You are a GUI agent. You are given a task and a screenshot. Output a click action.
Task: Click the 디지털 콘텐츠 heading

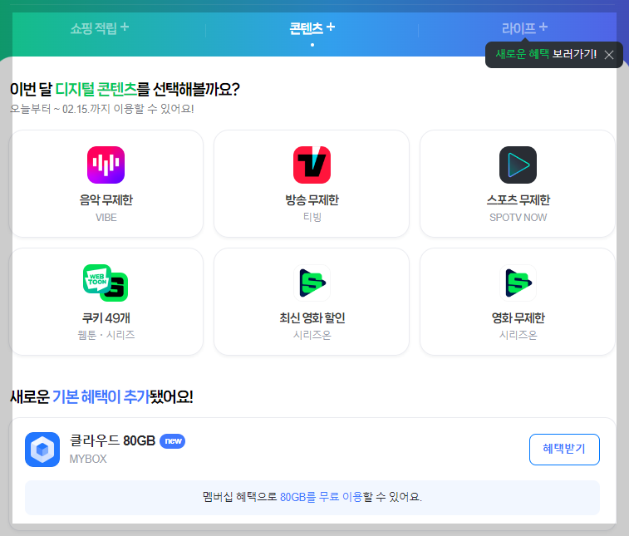96,89
